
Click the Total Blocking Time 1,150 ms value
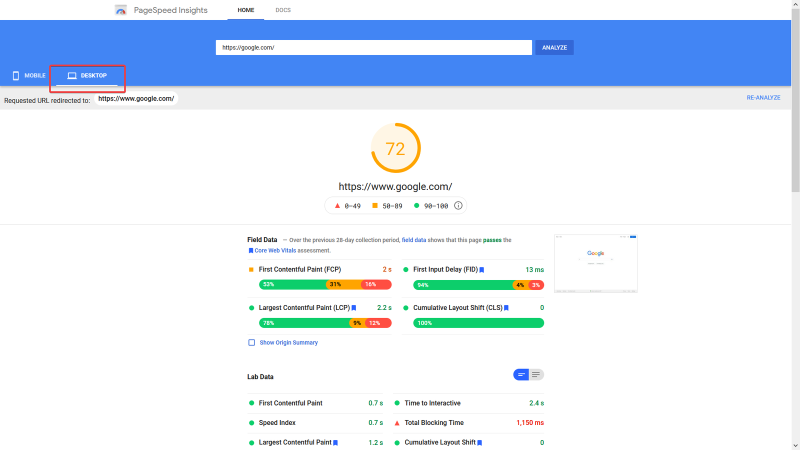[x=530, y=423]
